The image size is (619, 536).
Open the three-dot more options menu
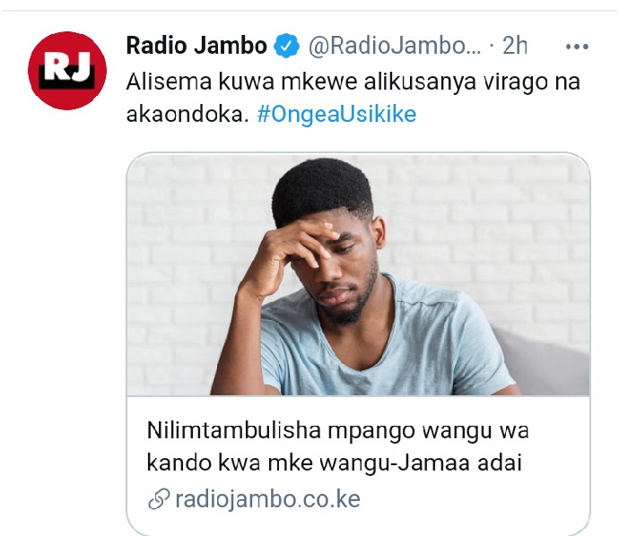(577, 47)
